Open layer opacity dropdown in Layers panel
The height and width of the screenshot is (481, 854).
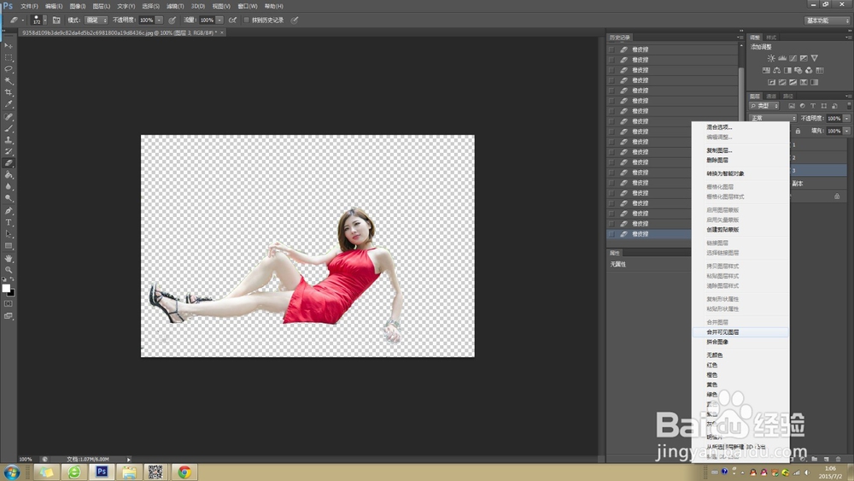click(x=846, y=118)
